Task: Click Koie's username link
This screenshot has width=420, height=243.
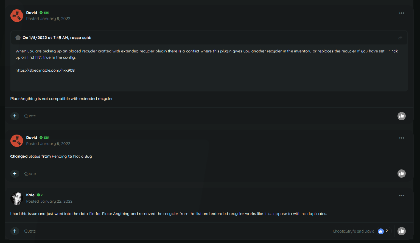Action: click(30, 195)
